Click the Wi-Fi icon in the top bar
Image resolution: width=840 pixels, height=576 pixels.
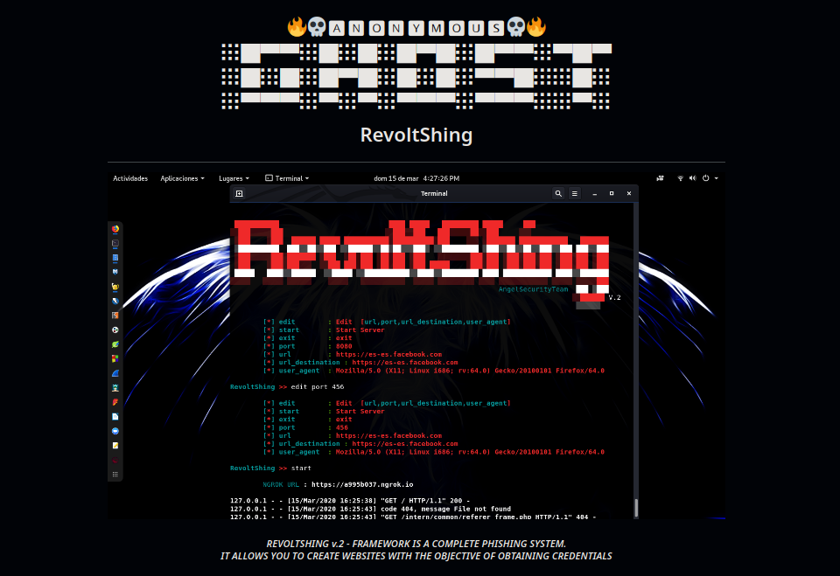click(x=680, y=177)
